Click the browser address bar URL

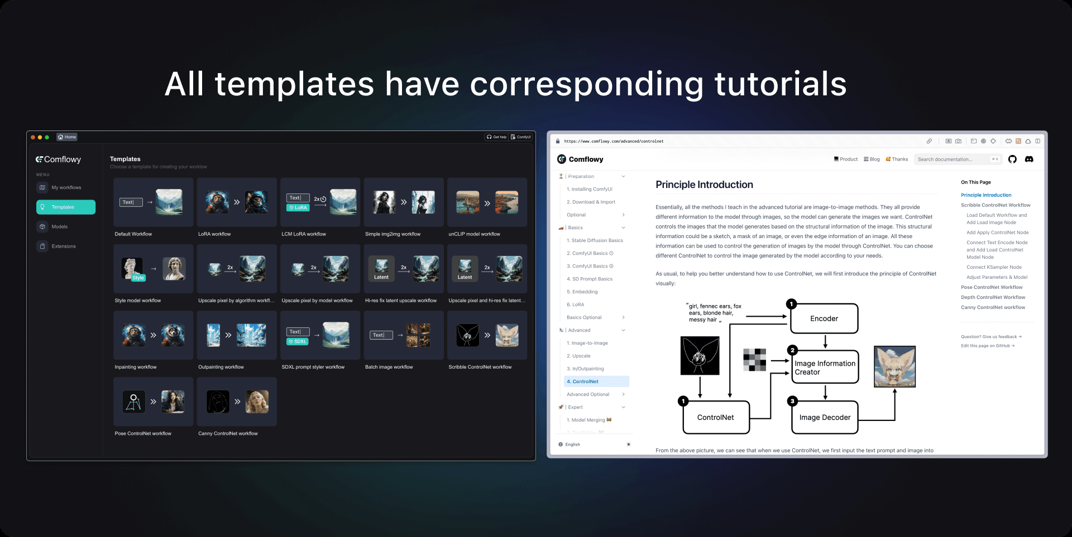614,141
